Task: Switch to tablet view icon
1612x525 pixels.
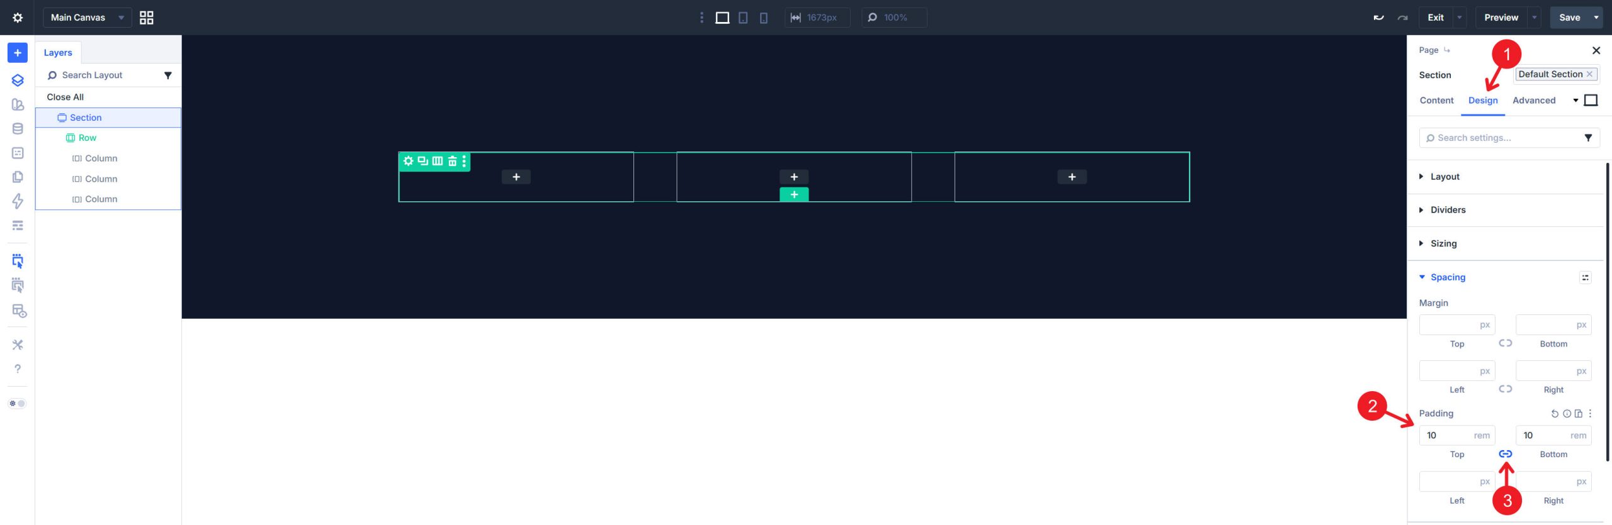Action: (743, 18)
